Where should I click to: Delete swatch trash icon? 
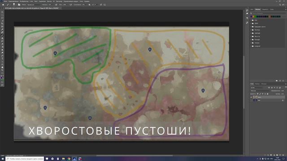tap(283, 80)
